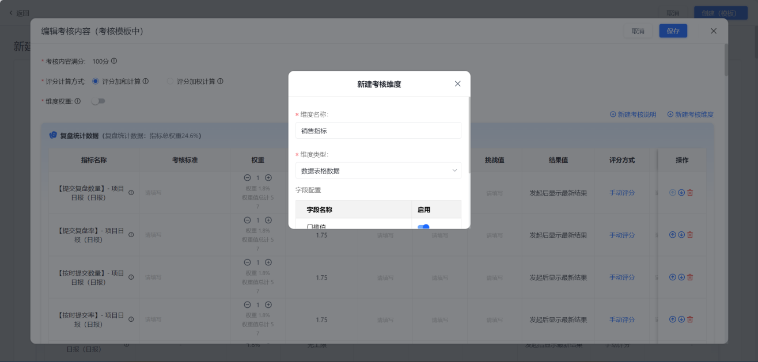Decrease weight in 提交复盘数量 row
758x362 pixels.
(248, 178)
